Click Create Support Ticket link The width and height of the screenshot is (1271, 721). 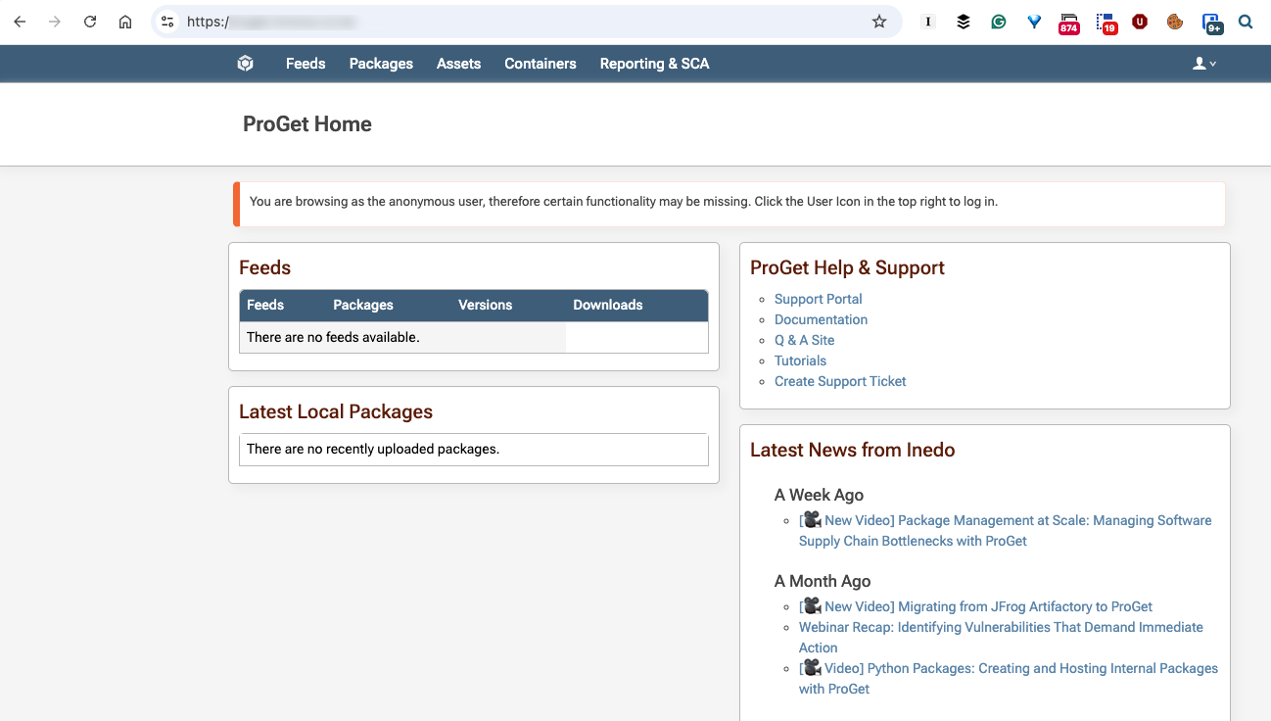tap(840, 381)
